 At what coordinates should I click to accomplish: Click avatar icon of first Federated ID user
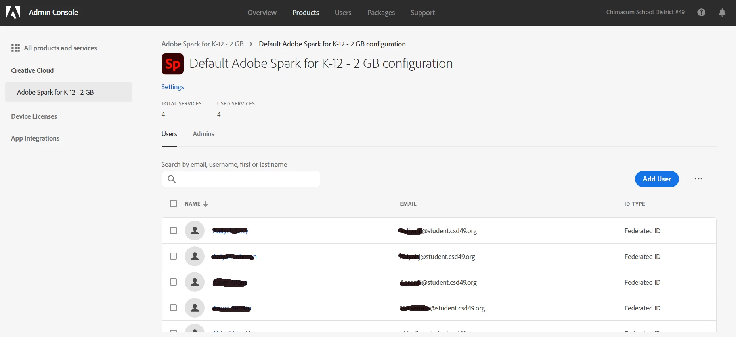click(195, 230)
